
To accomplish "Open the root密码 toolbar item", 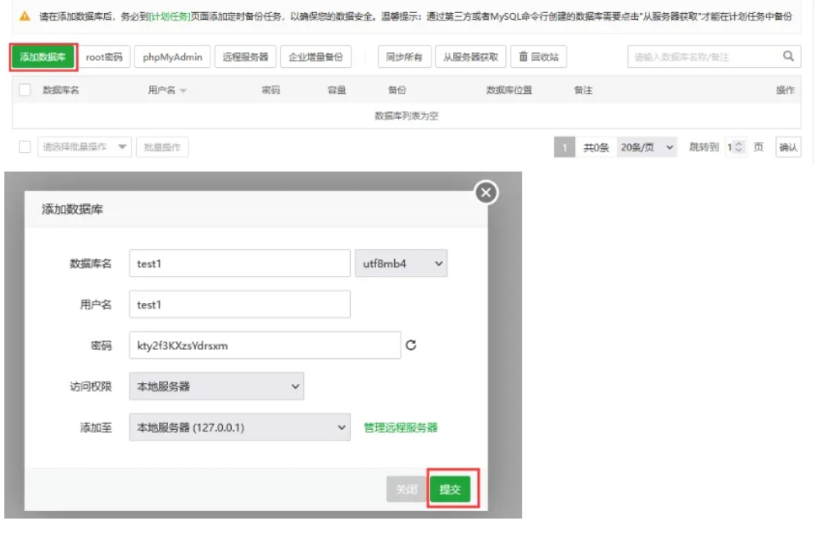I will [x=104, y=57].
